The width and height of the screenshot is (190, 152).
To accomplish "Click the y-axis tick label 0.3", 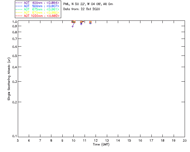I will pos(14,81).
